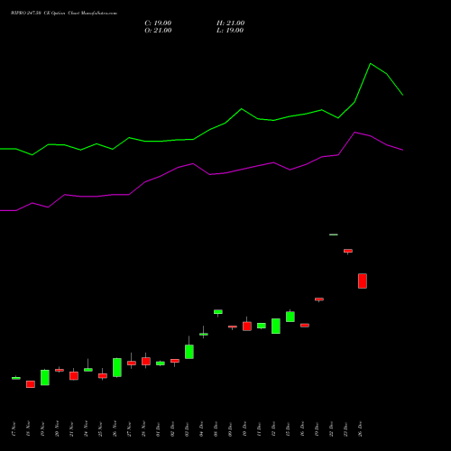This screenshot has height=451, width=451.
Task: Click the large red candle above 26 Dec
Action: point(363,281)
